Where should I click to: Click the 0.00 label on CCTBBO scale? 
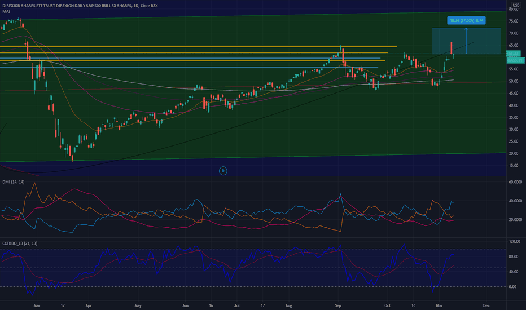tap(512, 286)
